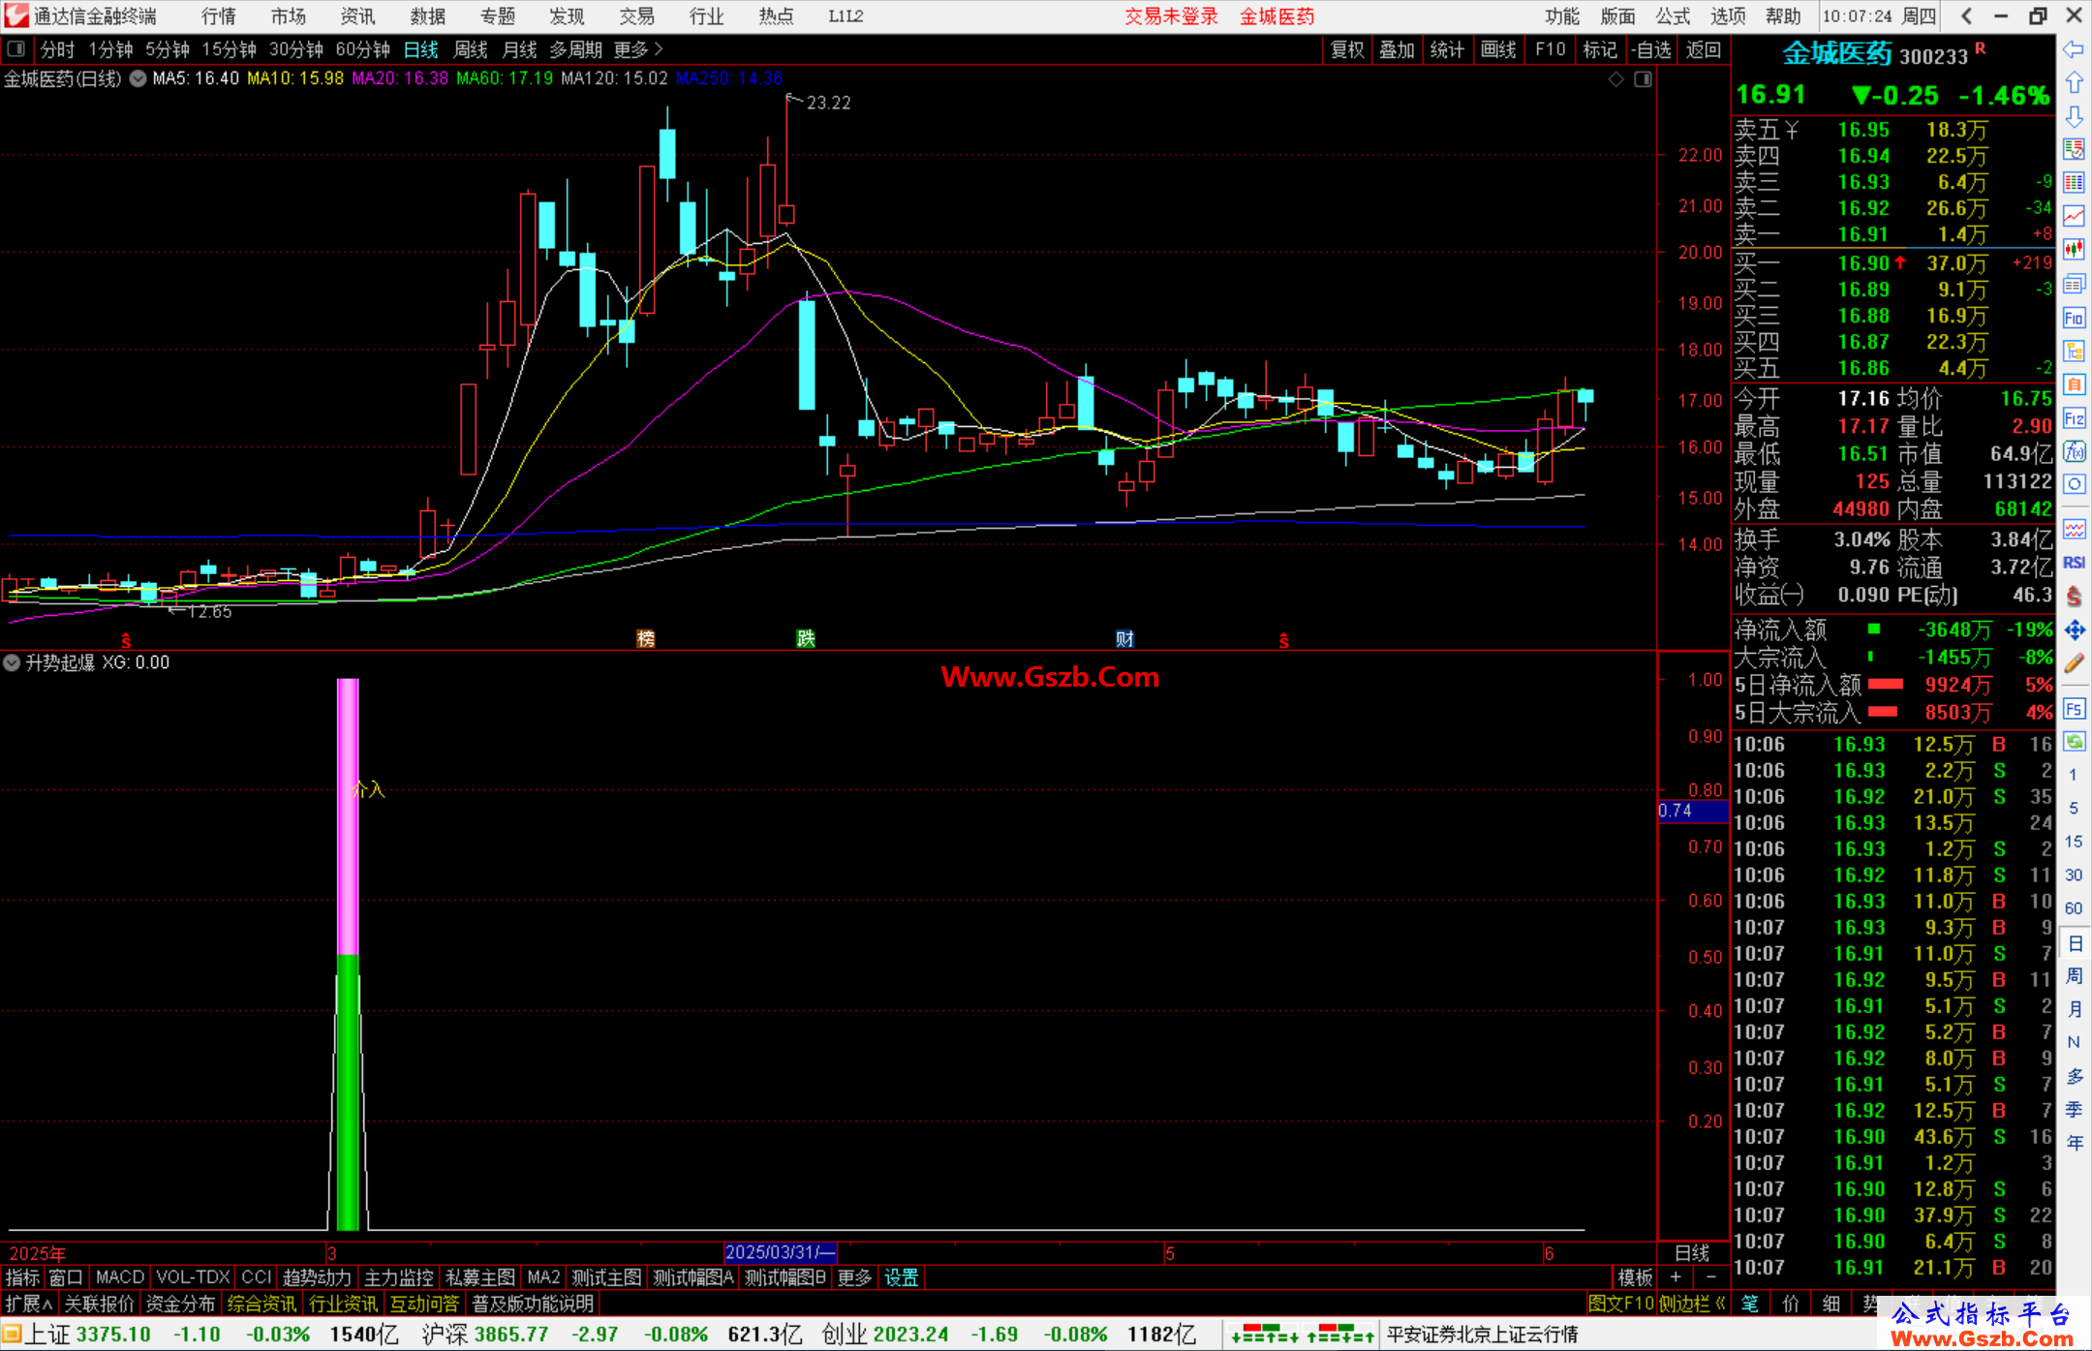Open 图文F10 at bottom right
2092x1351 pixels.
pyautogui.click(x=1621, y=1304)
